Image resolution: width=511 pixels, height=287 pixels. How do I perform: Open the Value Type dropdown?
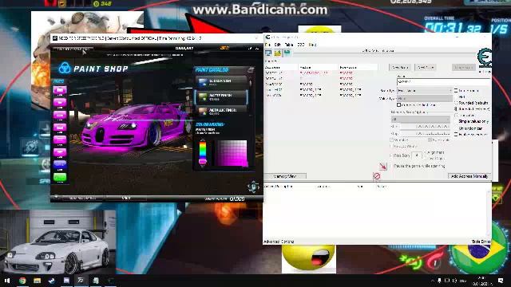click(x=425, y=98)
